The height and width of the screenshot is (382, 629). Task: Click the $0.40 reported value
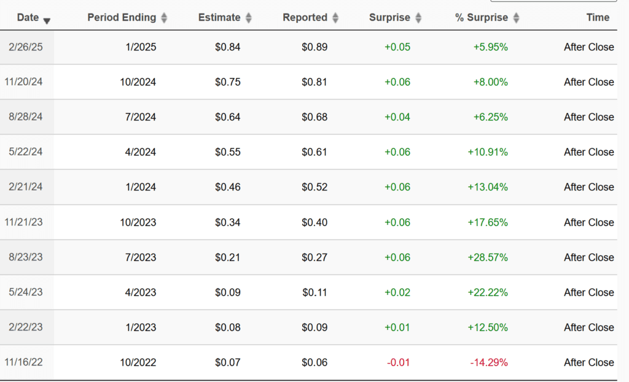314,222
